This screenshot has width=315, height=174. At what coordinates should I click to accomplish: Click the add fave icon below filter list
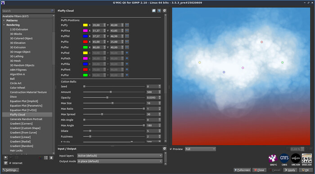pos(5,158)
